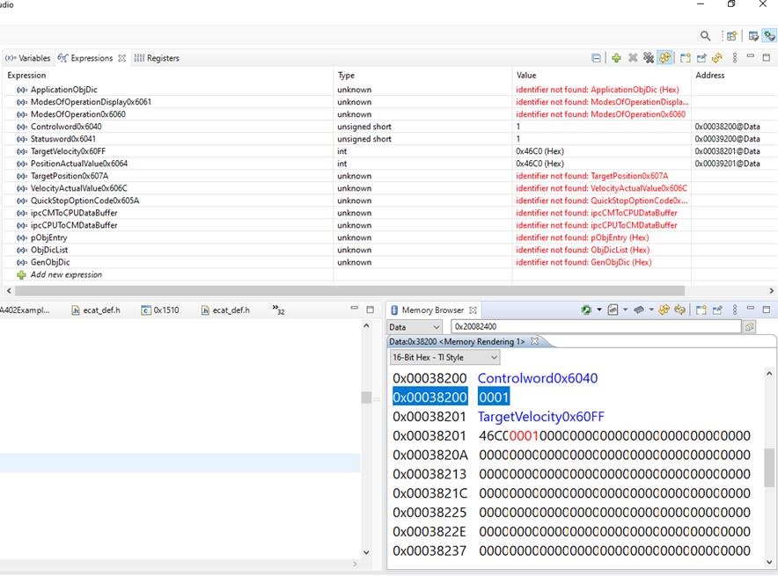Image resolution: width=778 pixels, height=576 pixels.
Task: Click the Type column header
Action: 346,76
